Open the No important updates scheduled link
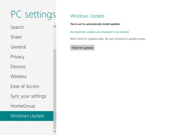The image size is (180, 135). [100, 32]
